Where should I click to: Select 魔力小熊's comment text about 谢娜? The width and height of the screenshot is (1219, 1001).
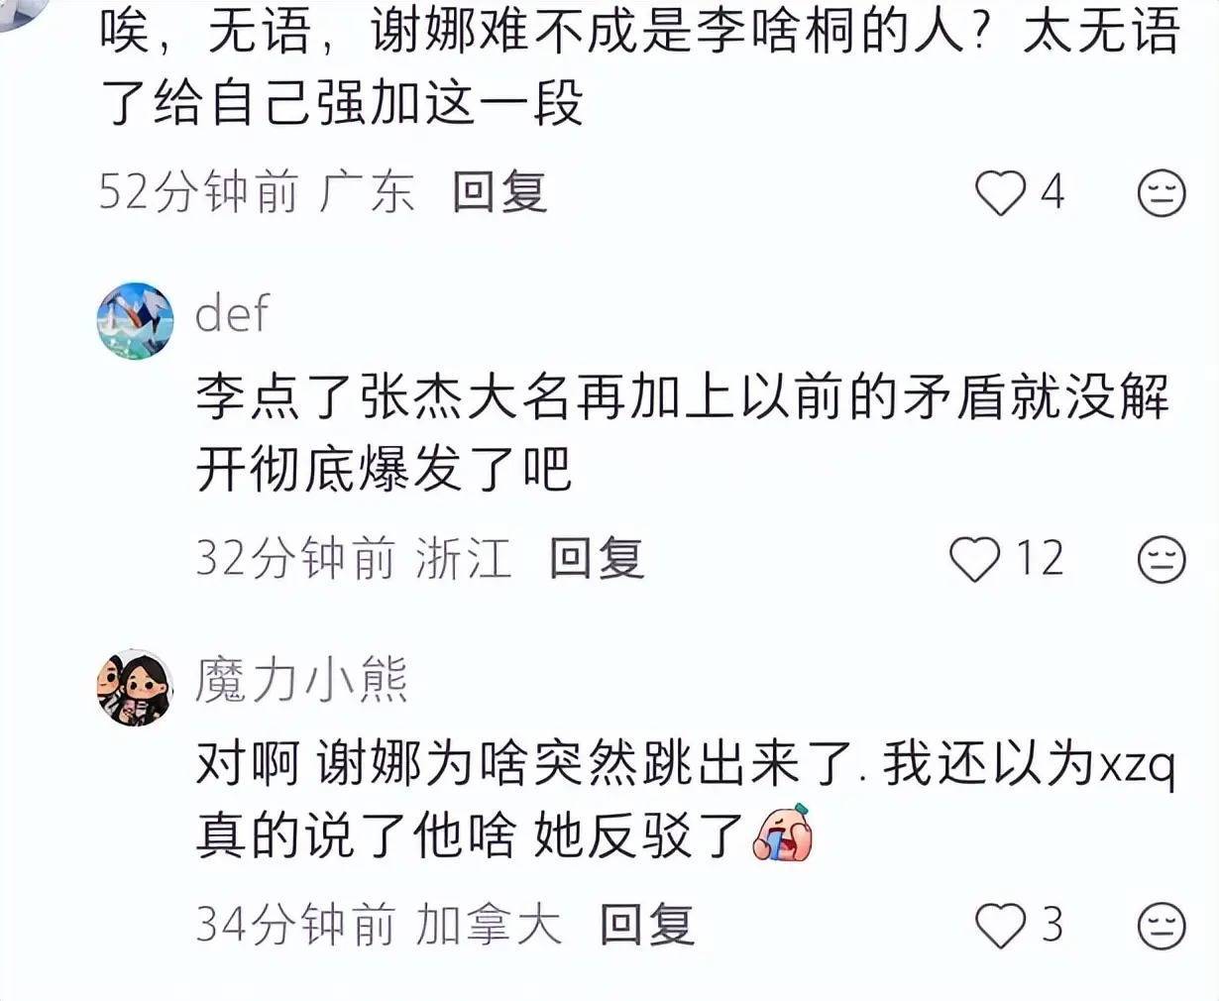coord(685,801)
